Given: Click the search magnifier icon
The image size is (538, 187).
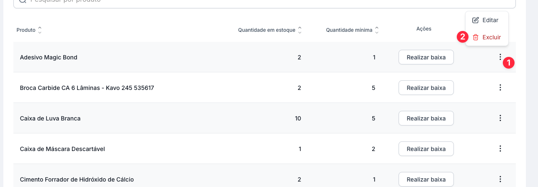Looking at the screenshot, I should pyautogui.click(x=22, y=1).
